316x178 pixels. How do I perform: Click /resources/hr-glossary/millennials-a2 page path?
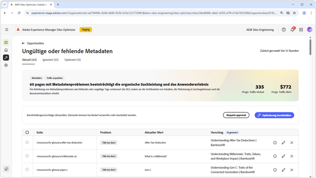coord(56,156)
